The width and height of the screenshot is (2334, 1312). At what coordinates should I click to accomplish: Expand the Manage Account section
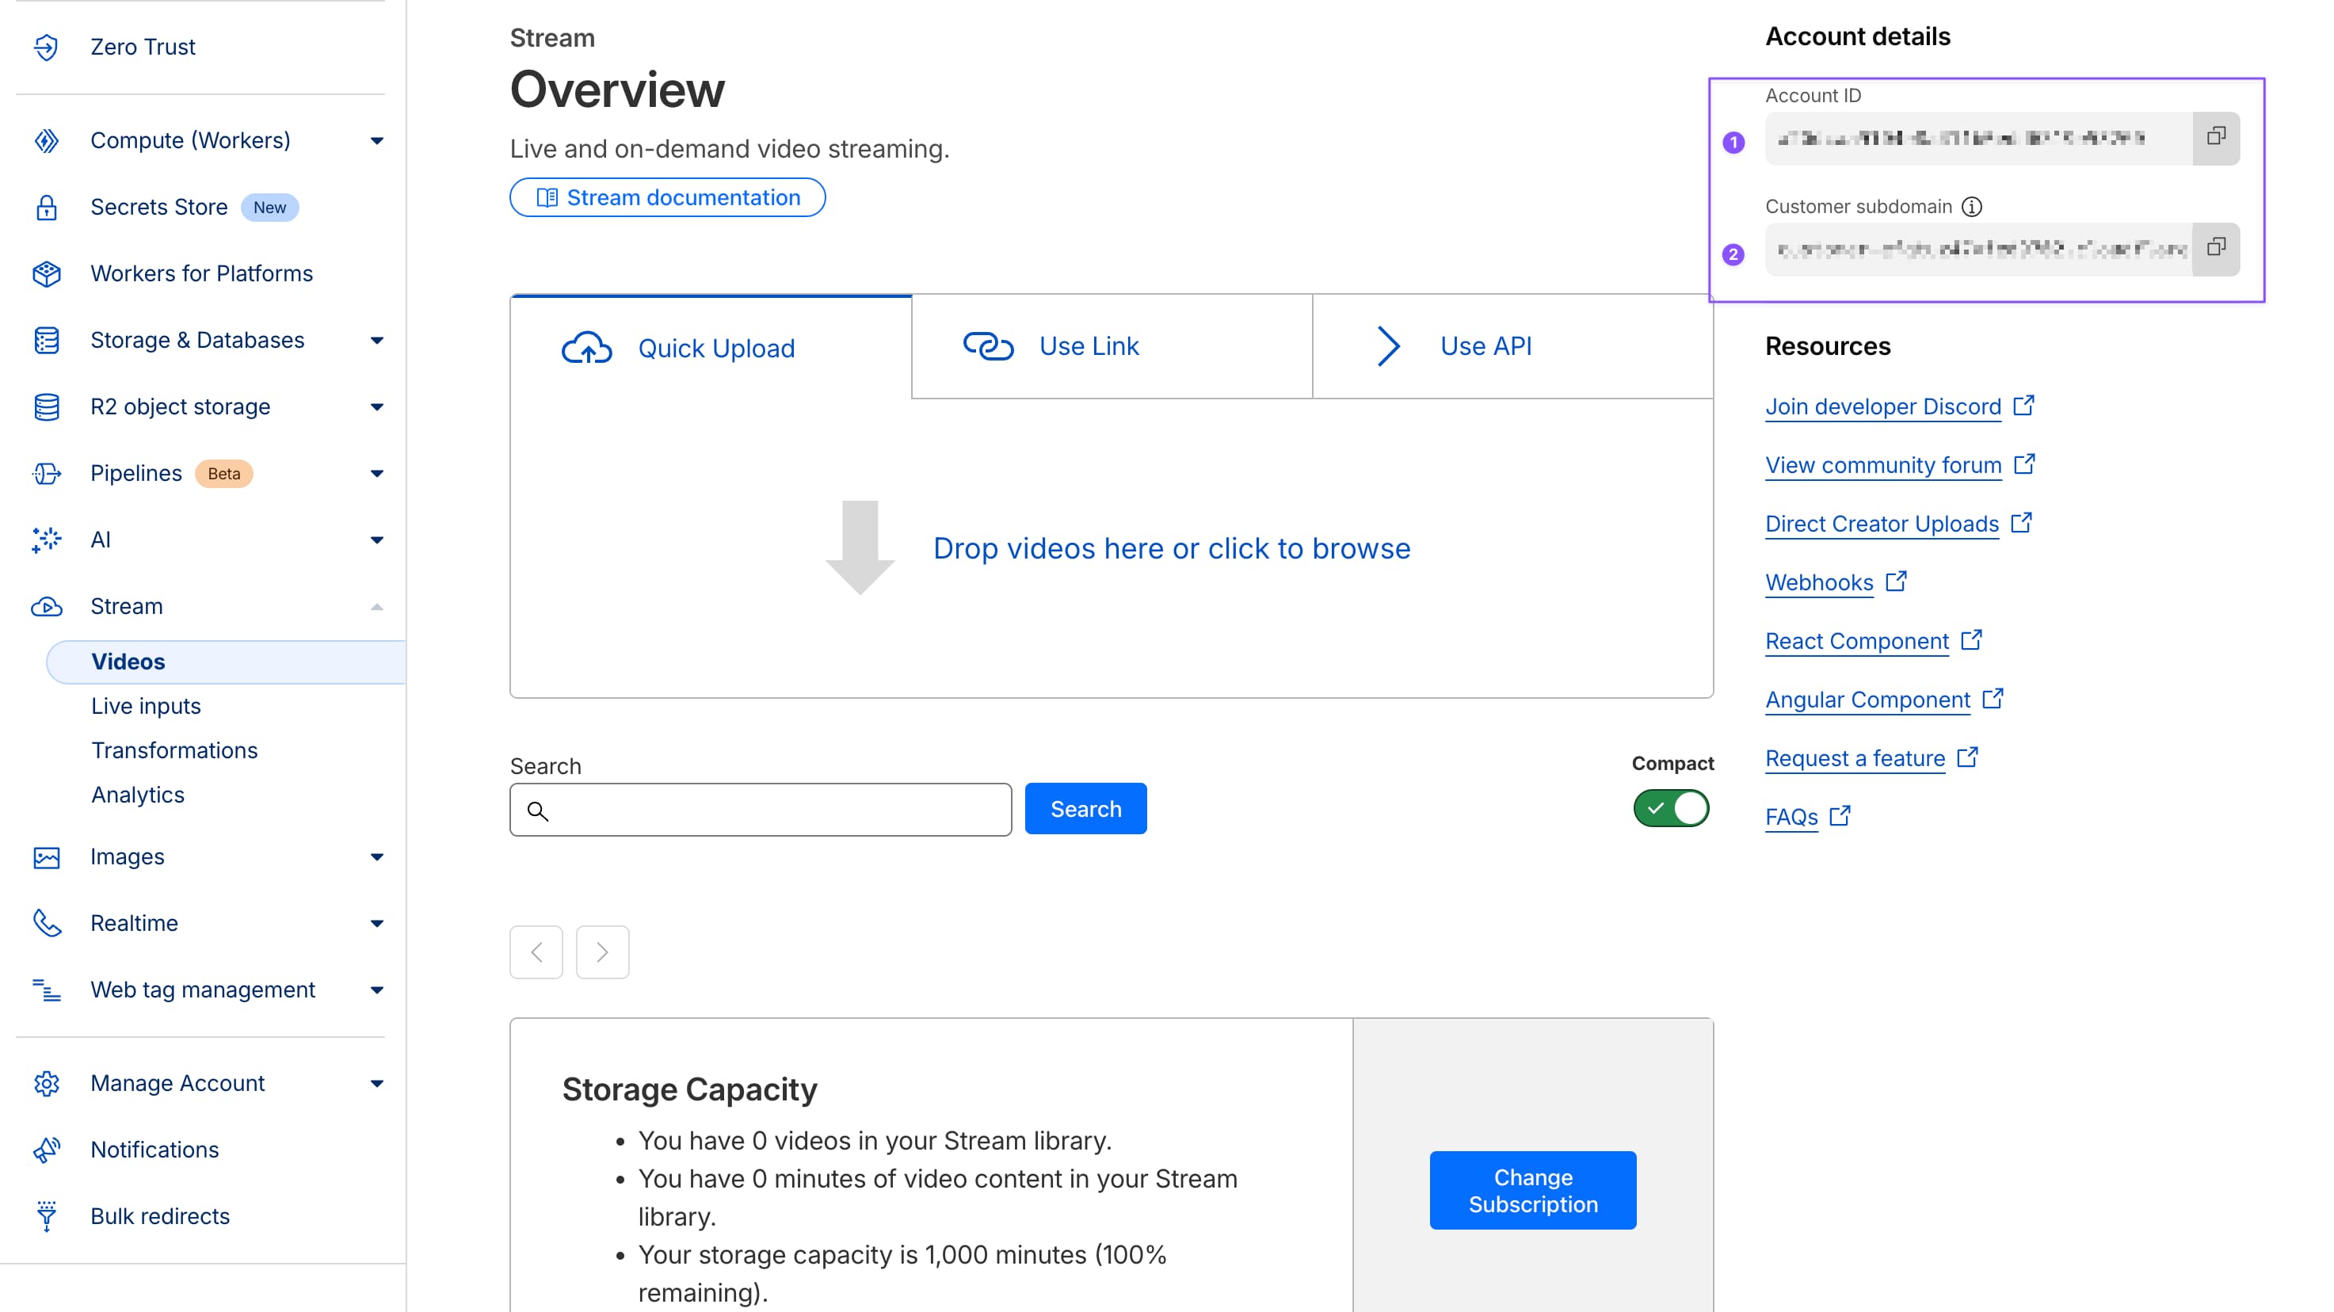pyautogui.click(x=378, y=1083)
